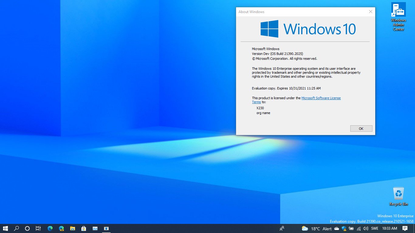Close the About Windows dialog

(370, 12)
